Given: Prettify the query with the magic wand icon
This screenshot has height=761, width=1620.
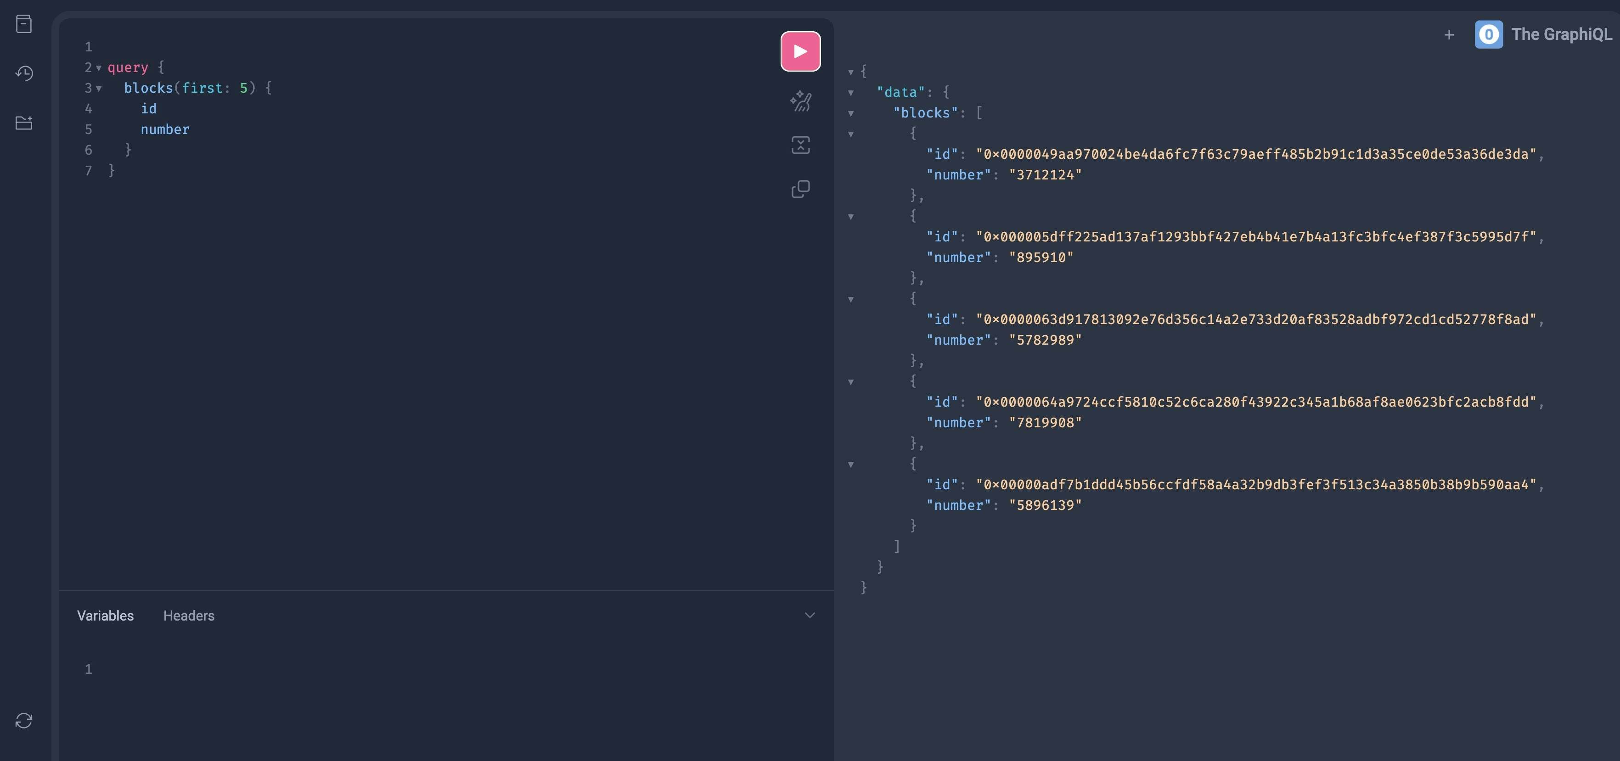Looking at the screenshot, I should [800, 101].
